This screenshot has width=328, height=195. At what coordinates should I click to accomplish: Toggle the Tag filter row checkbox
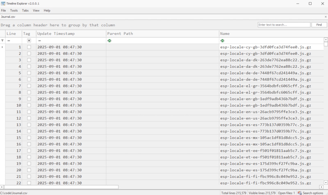(29, 41)
